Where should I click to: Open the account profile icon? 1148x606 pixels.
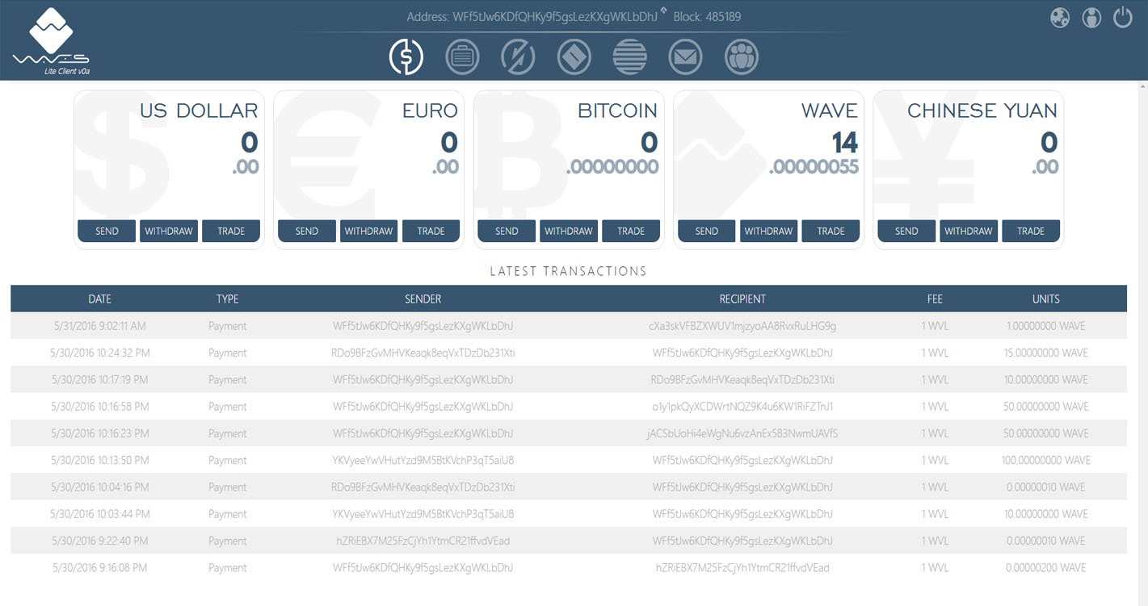(x=1091, y=17)
